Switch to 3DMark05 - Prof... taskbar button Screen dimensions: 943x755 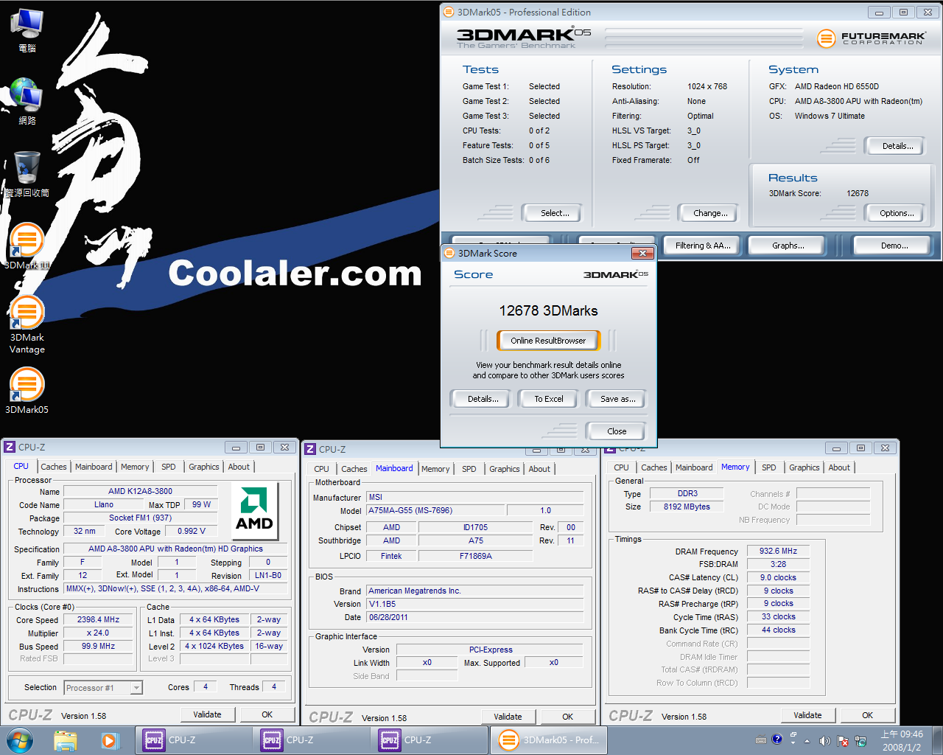(550, 740)
